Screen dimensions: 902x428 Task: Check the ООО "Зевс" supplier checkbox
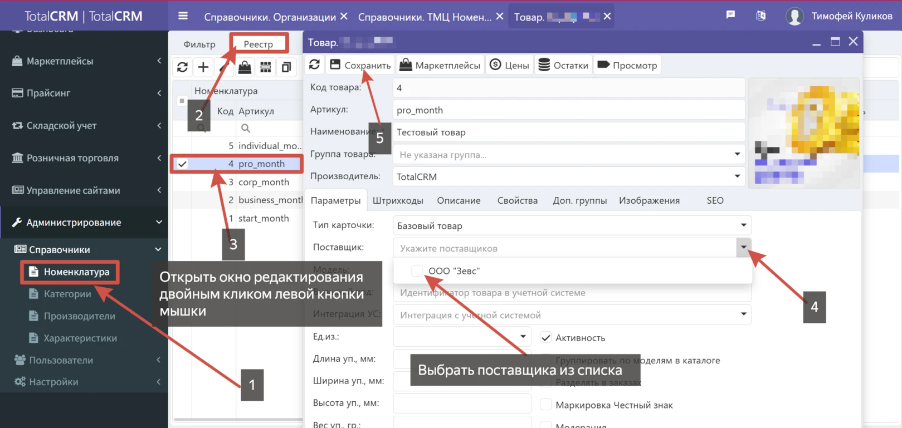tap(417, 271)
